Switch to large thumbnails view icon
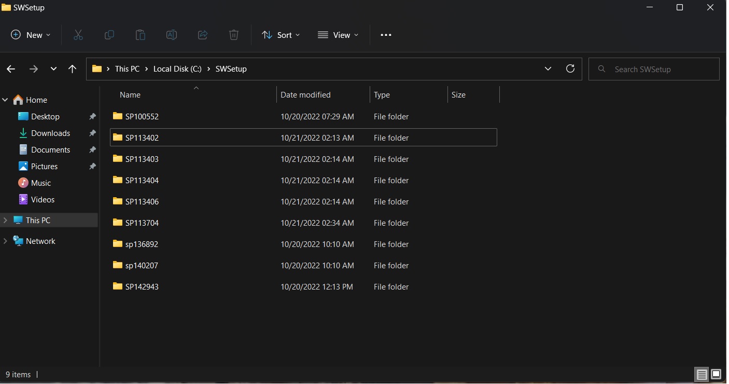Screen dimensions: 729x384 716,374
